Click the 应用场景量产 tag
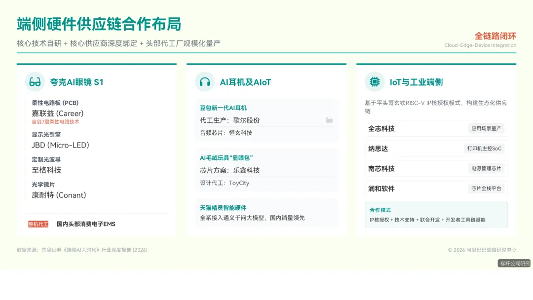The width and height of the screenshot is (533, 300). click(486, 128)
